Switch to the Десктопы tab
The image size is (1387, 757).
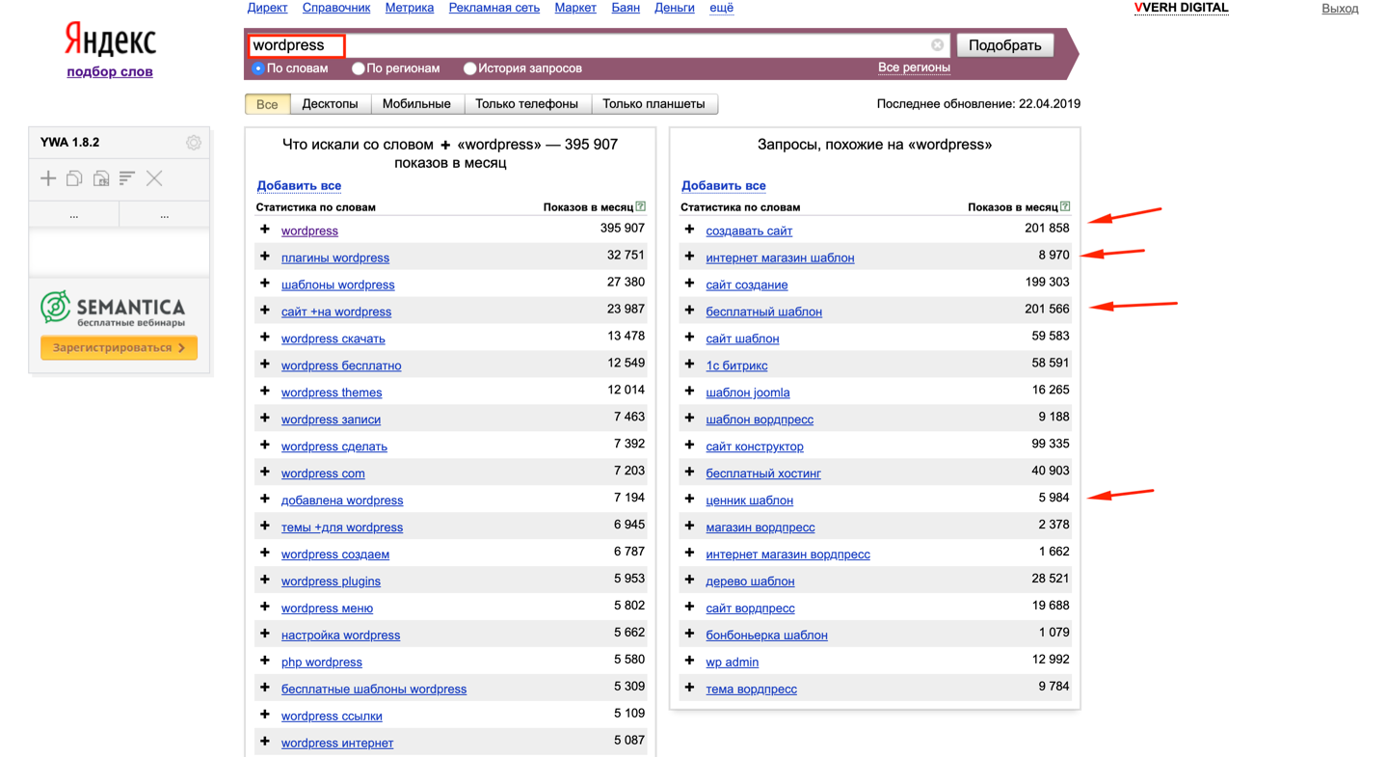click(330, 104)
